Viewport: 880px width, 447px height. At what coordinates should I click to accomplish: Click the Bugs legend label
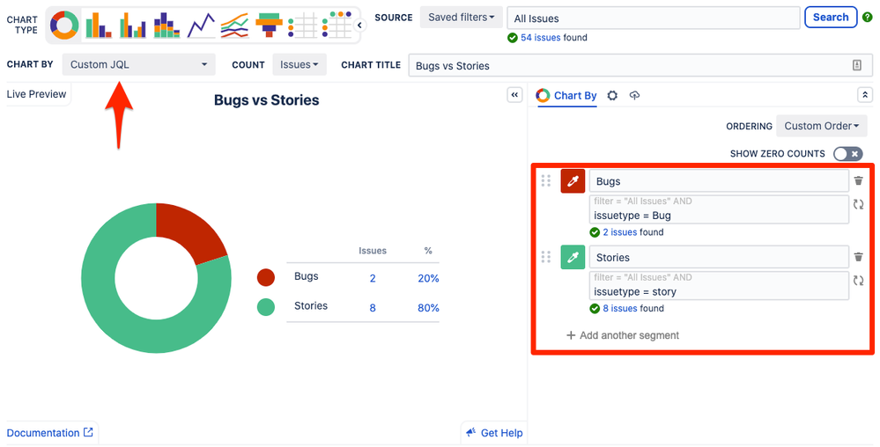pos(306,276)
